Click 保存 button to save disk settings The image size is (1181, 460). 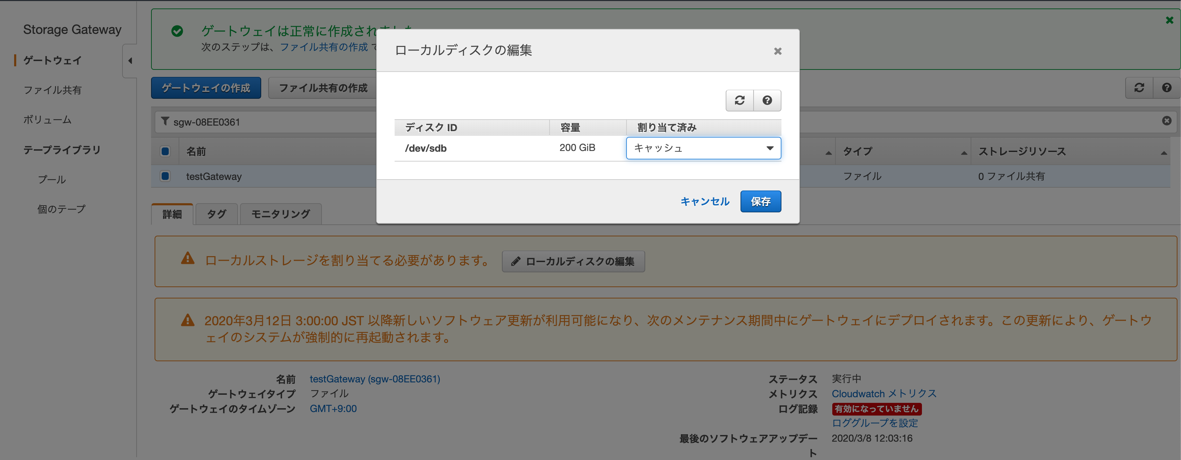tap(760, 201)
